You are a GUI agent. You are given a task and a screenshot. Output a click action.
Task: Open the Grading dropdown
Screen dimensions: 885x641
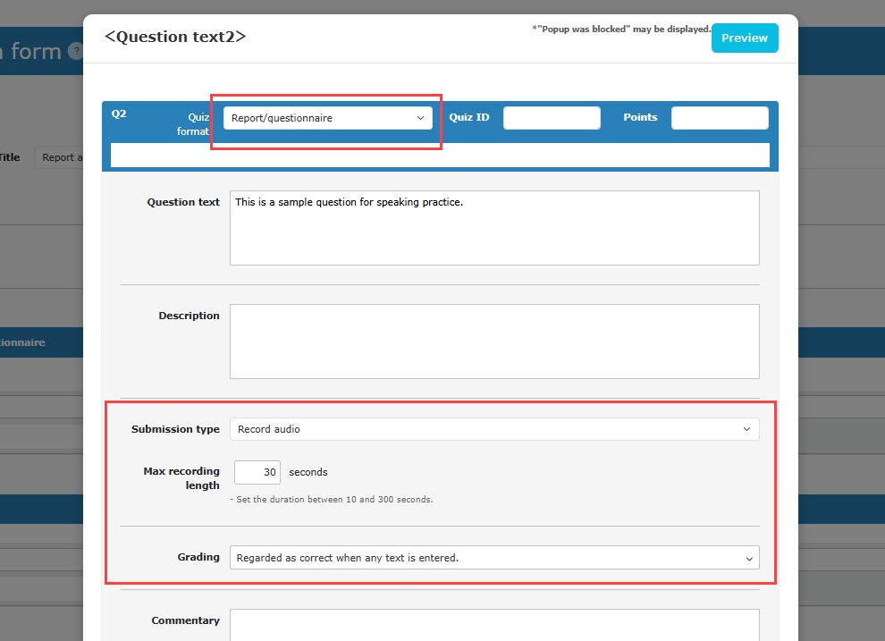coord(493,557)
